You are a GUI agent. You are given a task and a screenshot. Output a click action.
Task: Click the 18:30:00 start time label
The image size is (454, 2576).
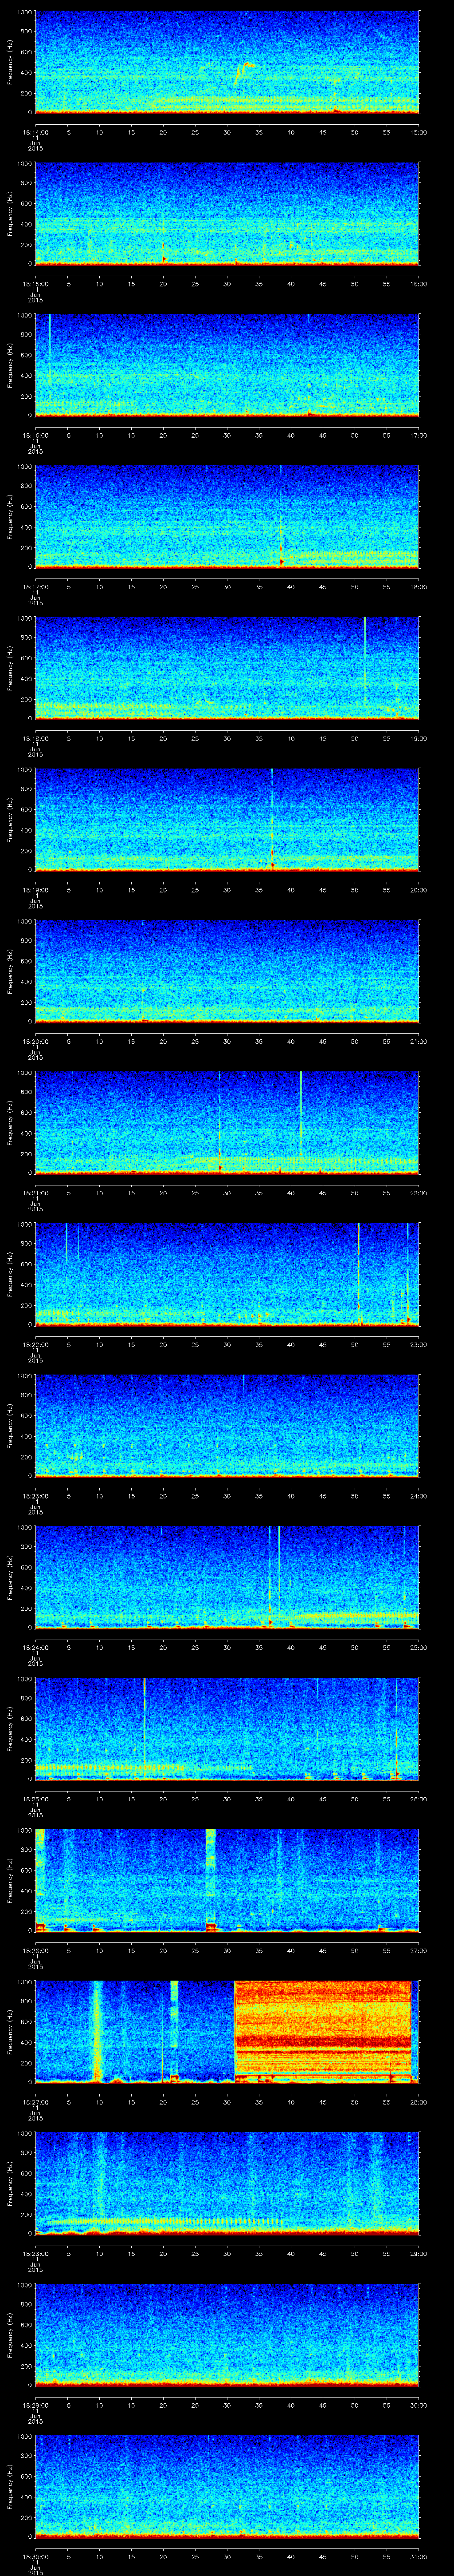pos(35,2558)
